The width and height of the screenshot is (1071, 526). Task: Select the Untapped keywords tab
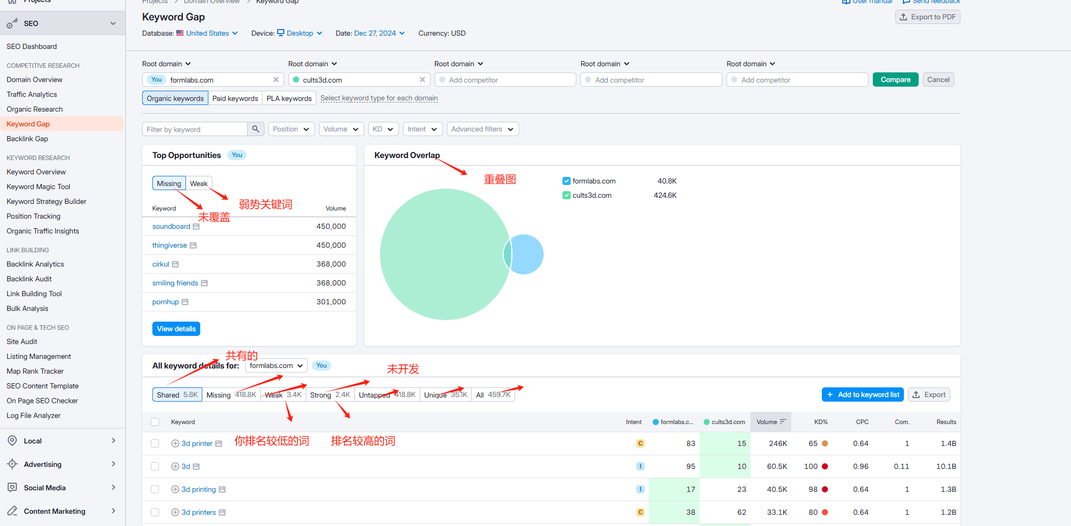tap(387, 394)
